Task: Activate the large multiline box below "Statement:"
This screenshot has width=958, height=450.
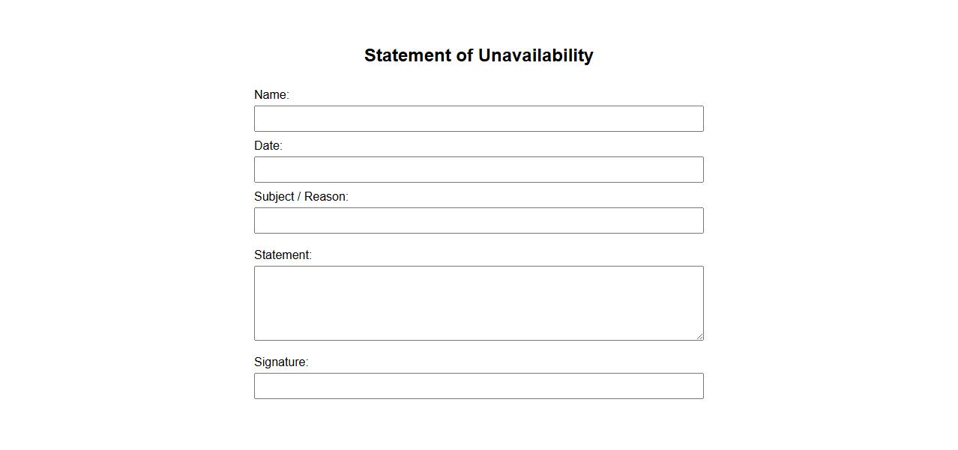Action: [x=478, y=303]
